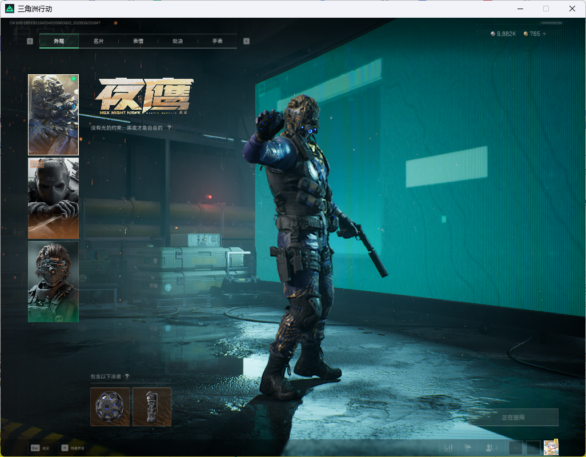
Task: Open the 名片 tab
Action: (99, 41)
